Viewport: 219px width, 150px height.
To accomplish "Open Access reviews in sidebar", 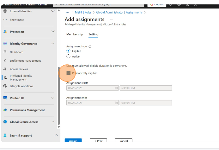I will coord(19,69).
